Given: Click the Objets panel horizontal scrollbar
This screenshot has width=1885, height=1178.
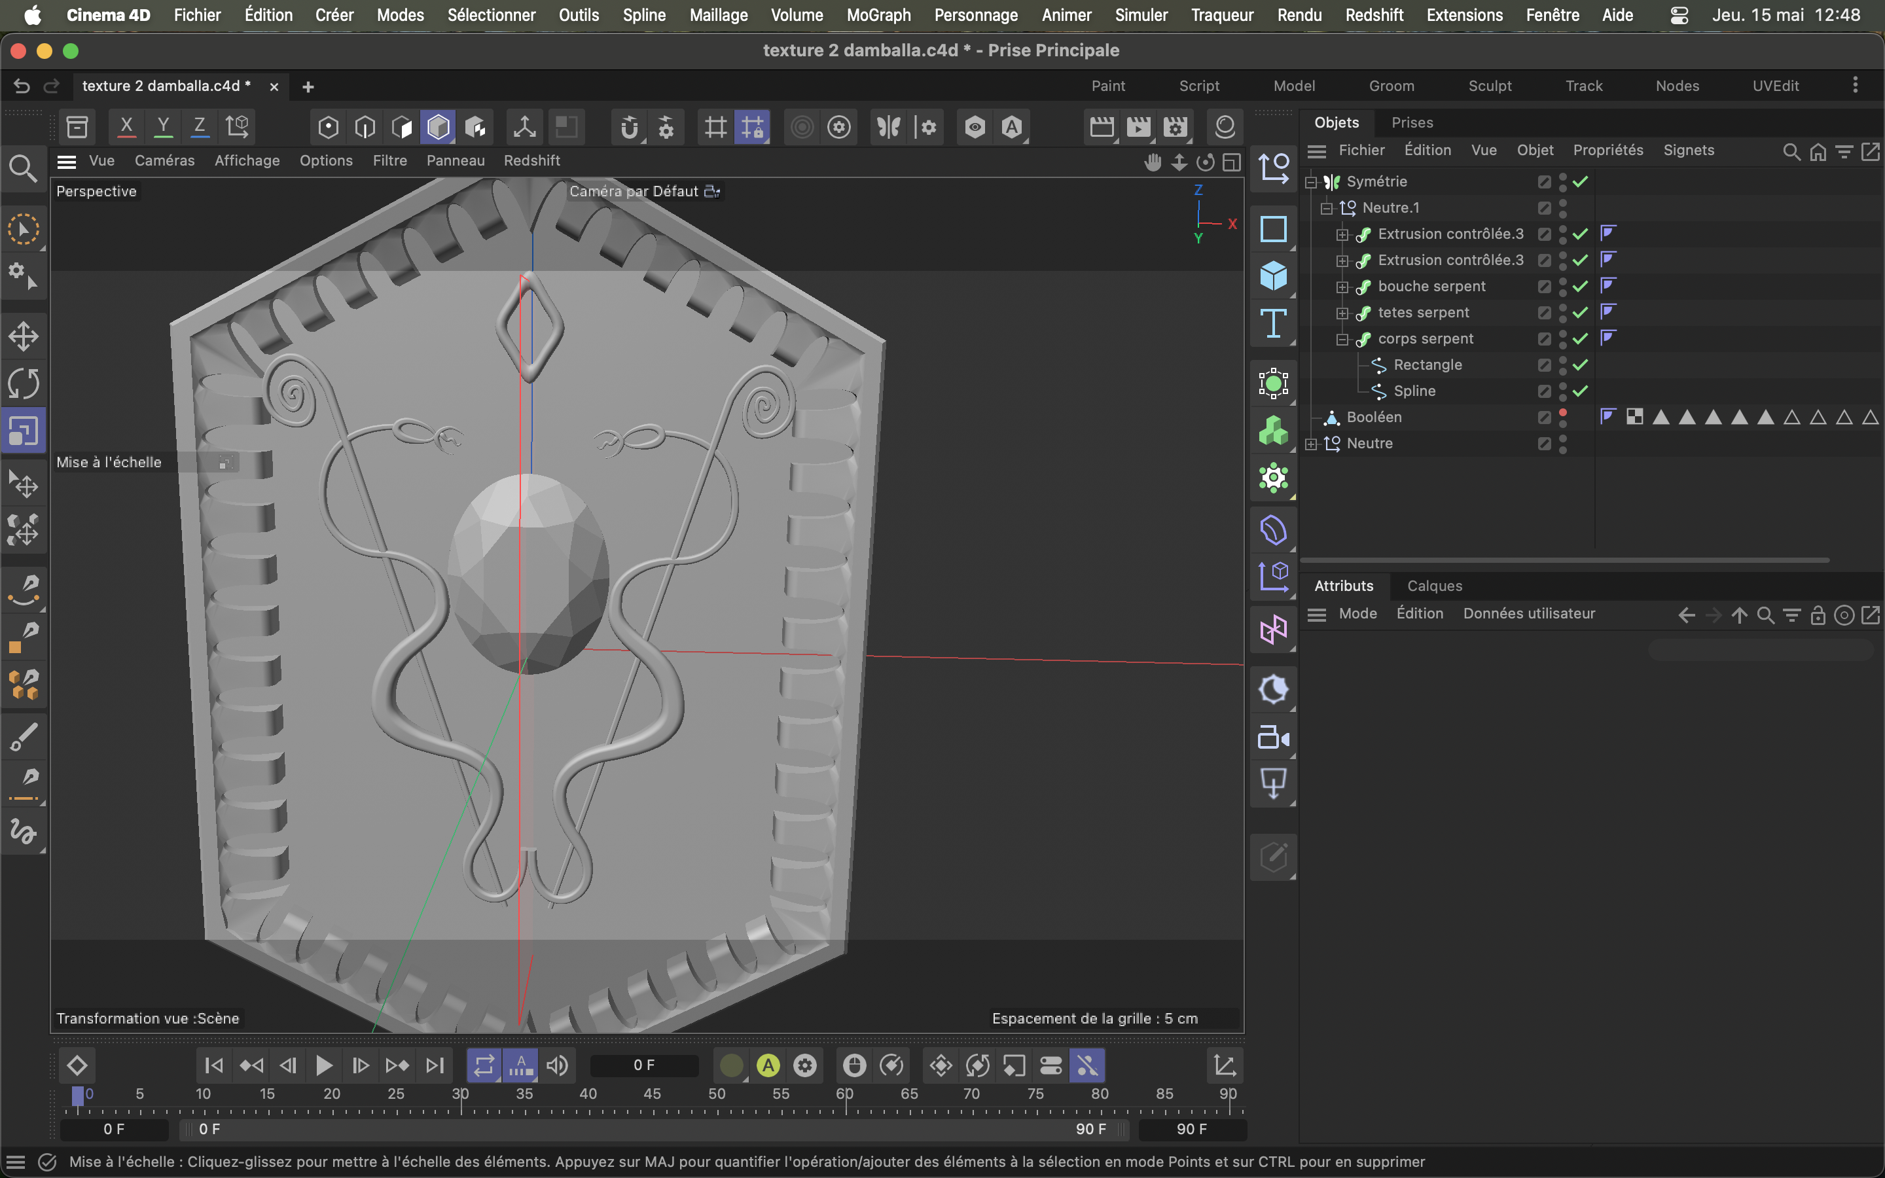Looking at the screenshot, I should [x=1564, y=560].
